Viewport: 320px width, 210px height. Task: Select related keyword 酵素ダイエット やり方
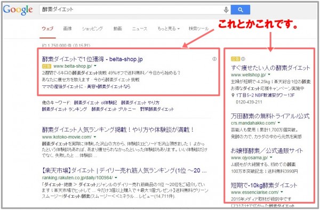(140, 102)
